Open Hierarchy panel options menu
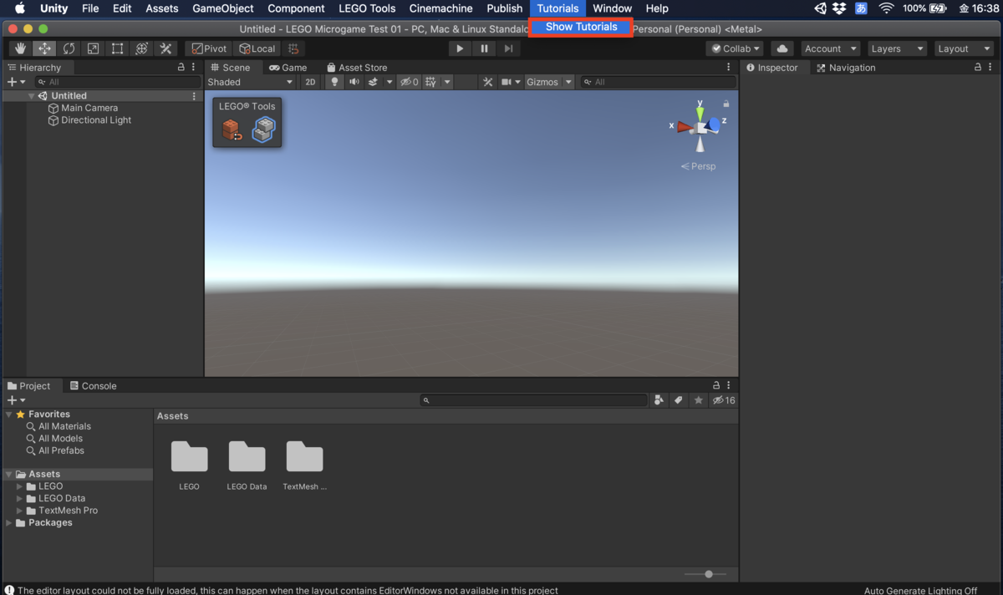This screenshot has width=1003, height=595. [193, 67]
